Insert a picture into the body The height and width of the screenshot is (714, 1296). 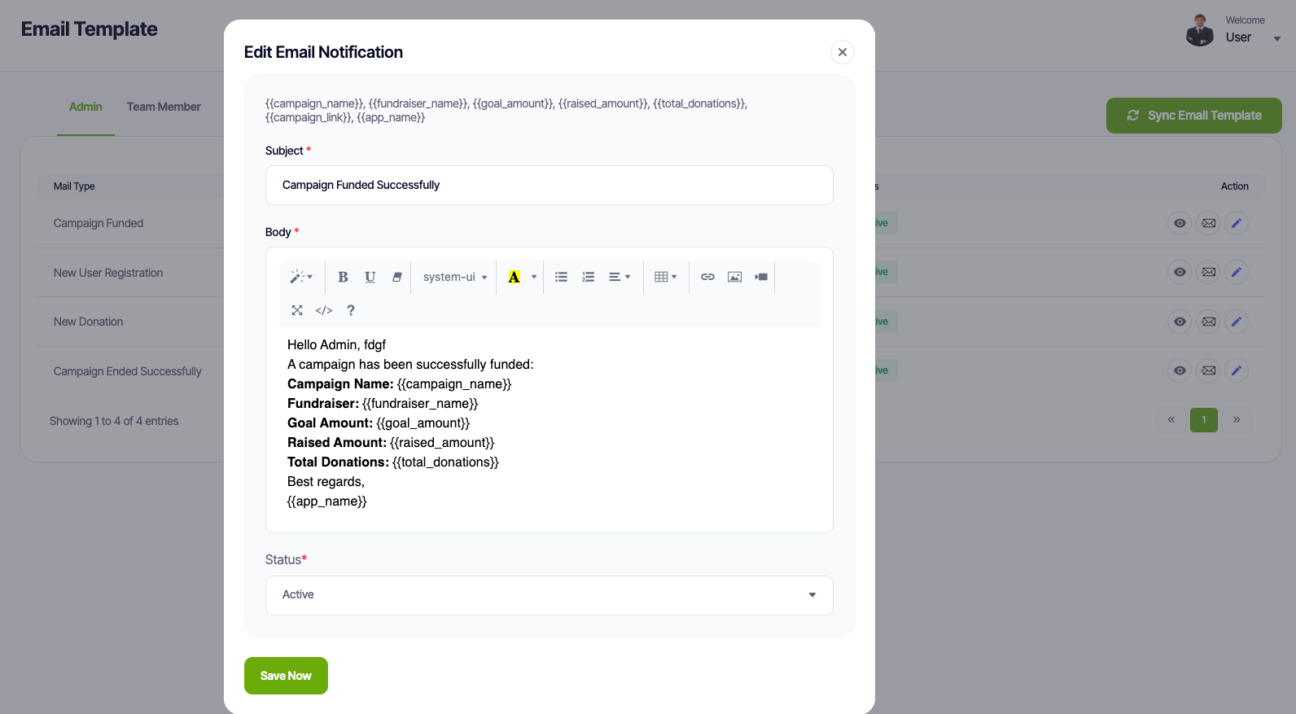[734, 277]
